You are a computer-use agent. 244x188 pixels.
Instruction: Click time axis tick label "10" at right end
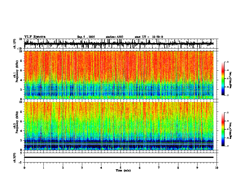pos(217,168)
